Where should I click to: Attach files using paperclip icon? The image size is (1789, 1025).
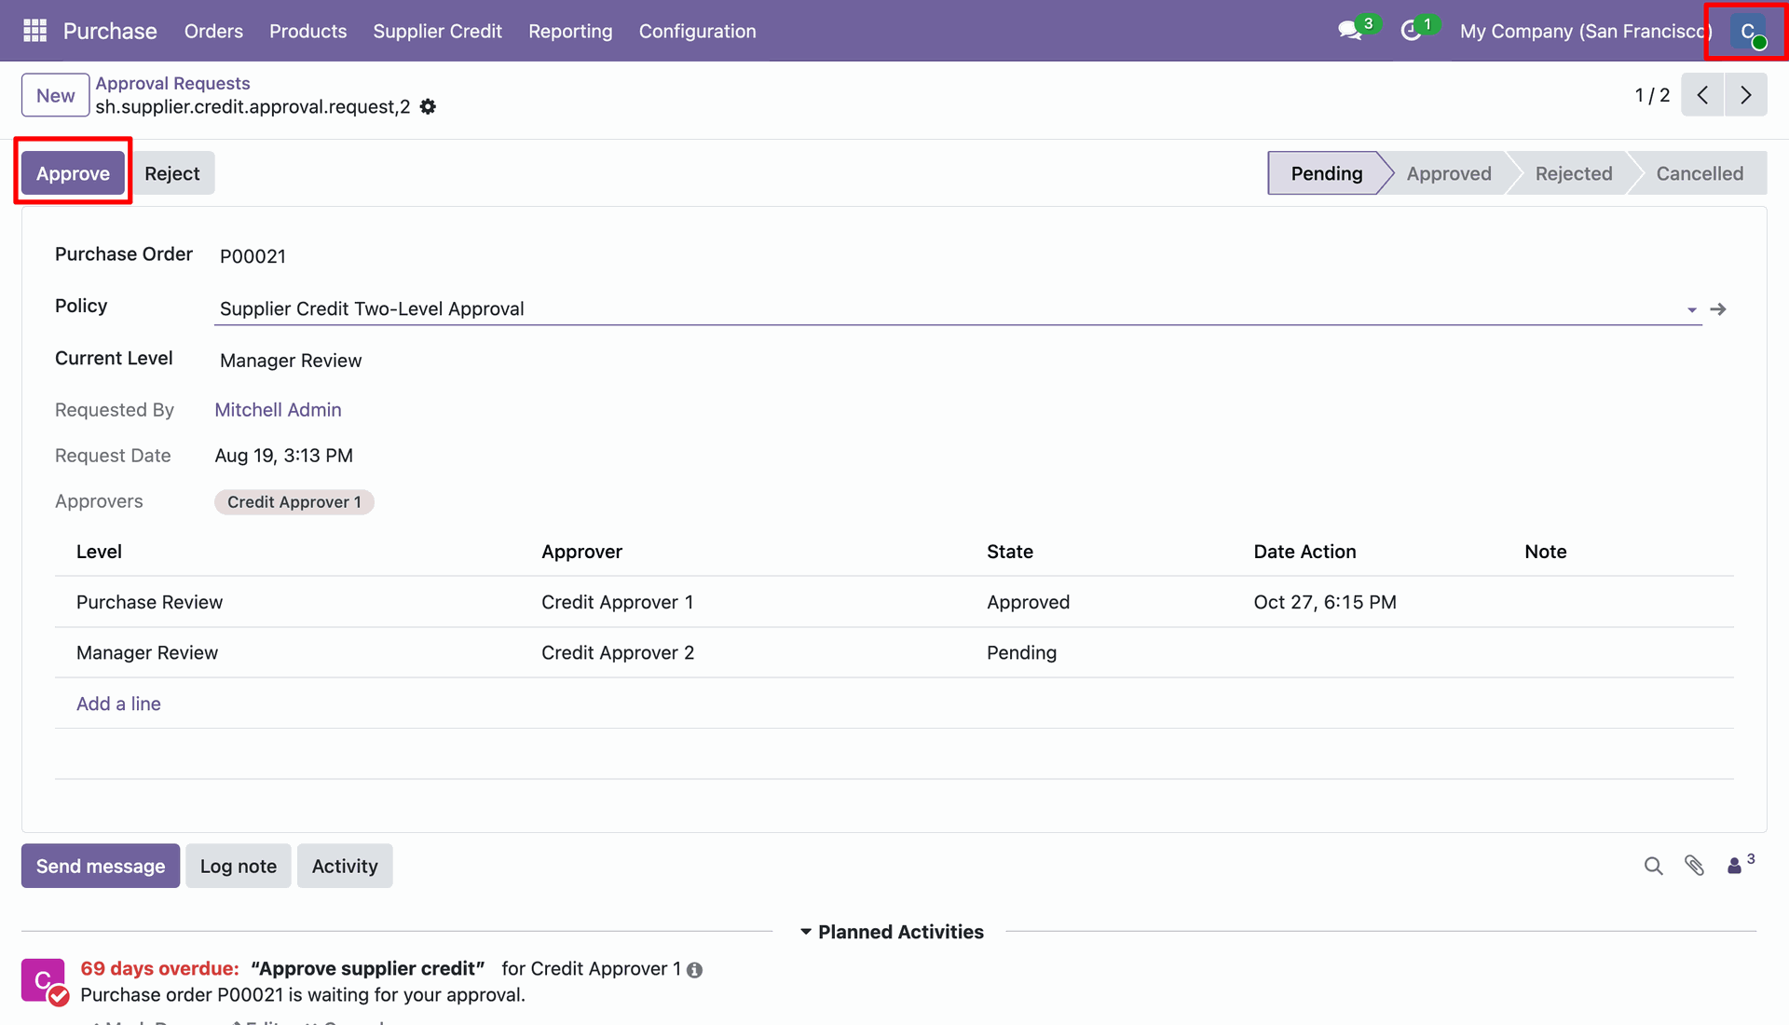click(x=1695, y=867)
